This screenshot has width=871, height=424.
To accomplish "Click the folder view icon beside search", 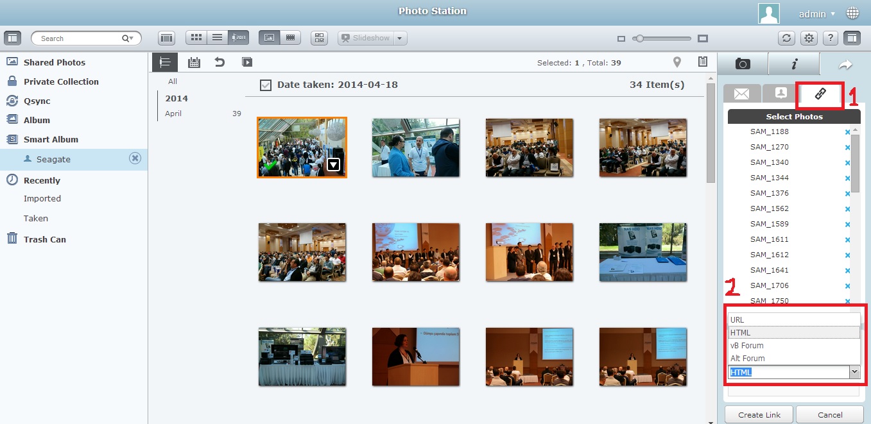I will pos(166,38).
